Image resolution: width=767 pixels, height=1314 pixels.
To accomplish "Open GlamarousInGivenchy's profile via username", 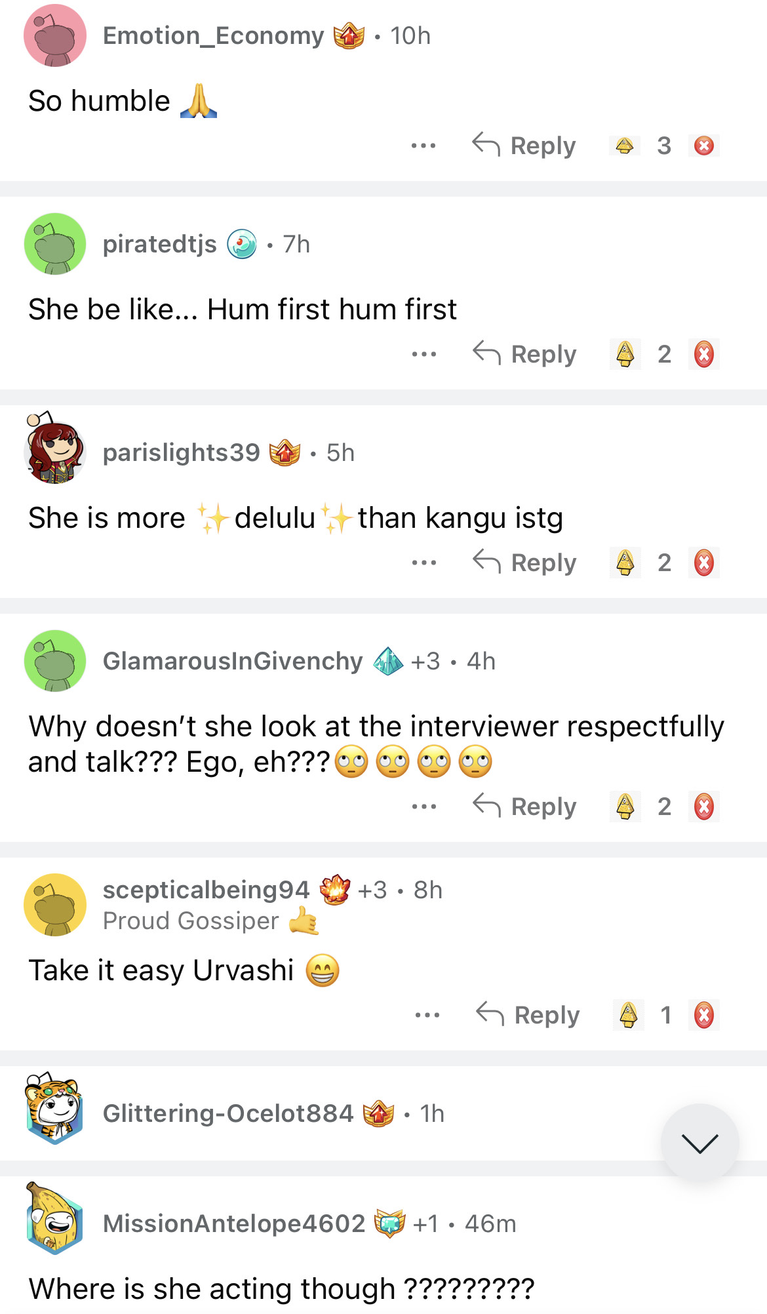I will tap(233, 662).
